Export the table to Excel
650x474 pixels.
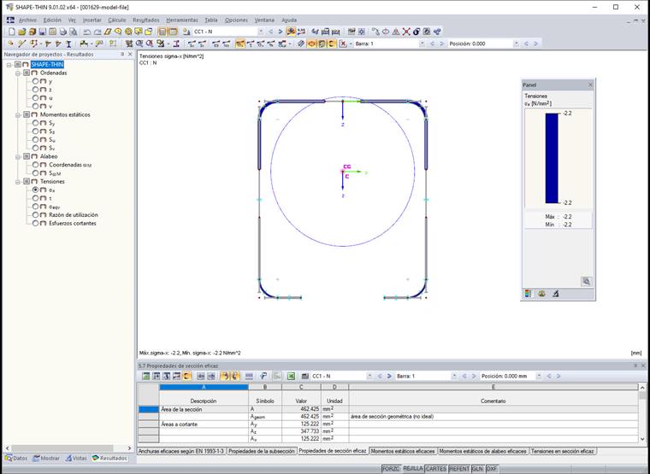pos(291,376)
